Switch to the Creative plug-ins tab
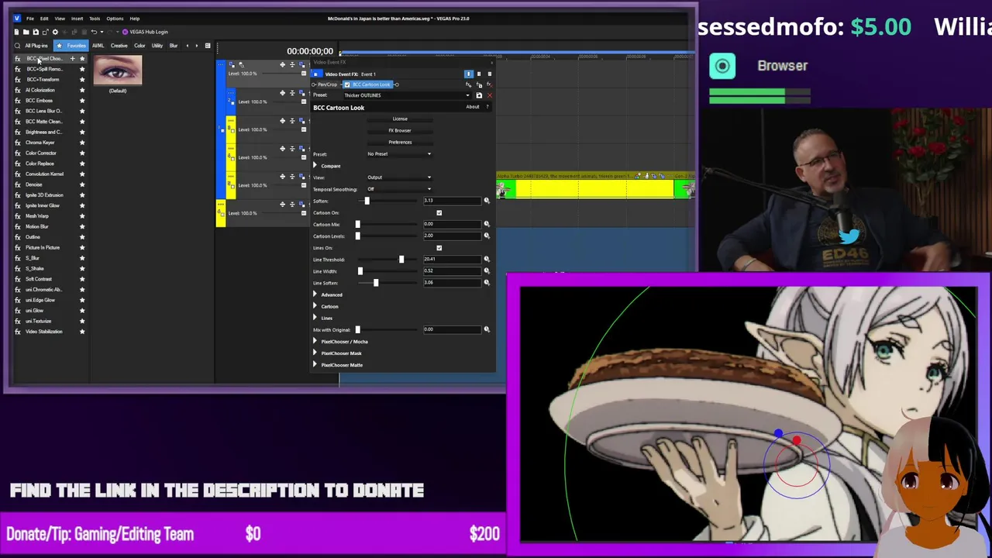The height and width of the screenshot is (558, 992). click(119, 46)
